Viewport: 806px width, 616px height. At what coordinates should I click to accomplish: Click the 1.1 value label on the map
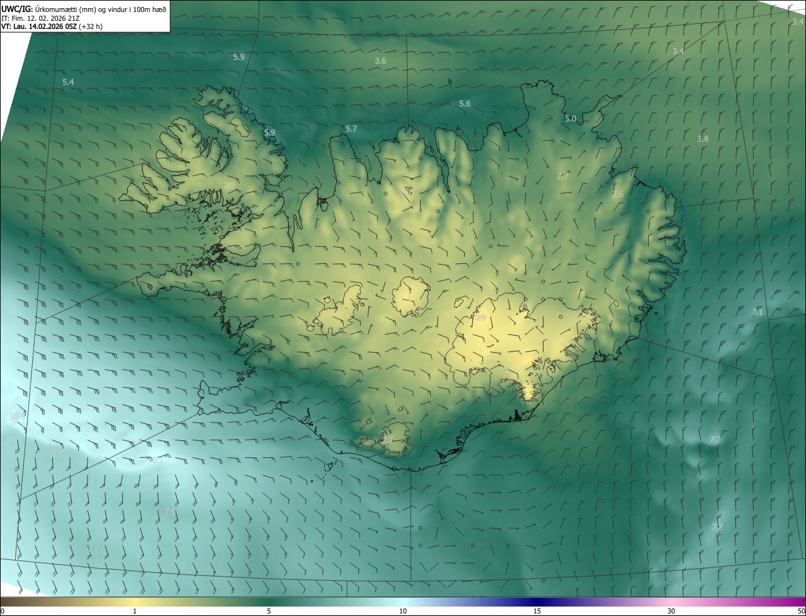[x=406, y=297]
